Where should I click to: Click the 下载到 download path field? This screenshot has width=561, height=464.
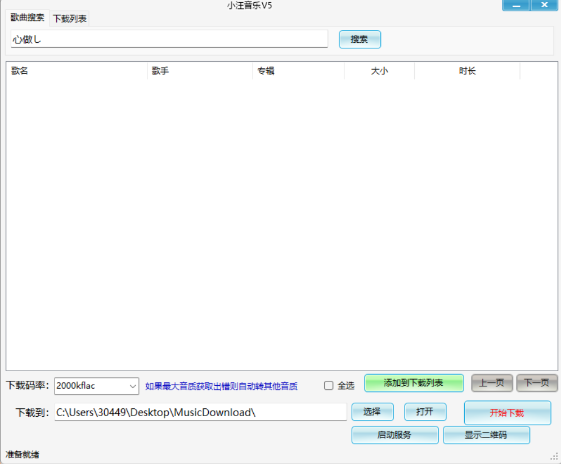(x=200, y=412)
